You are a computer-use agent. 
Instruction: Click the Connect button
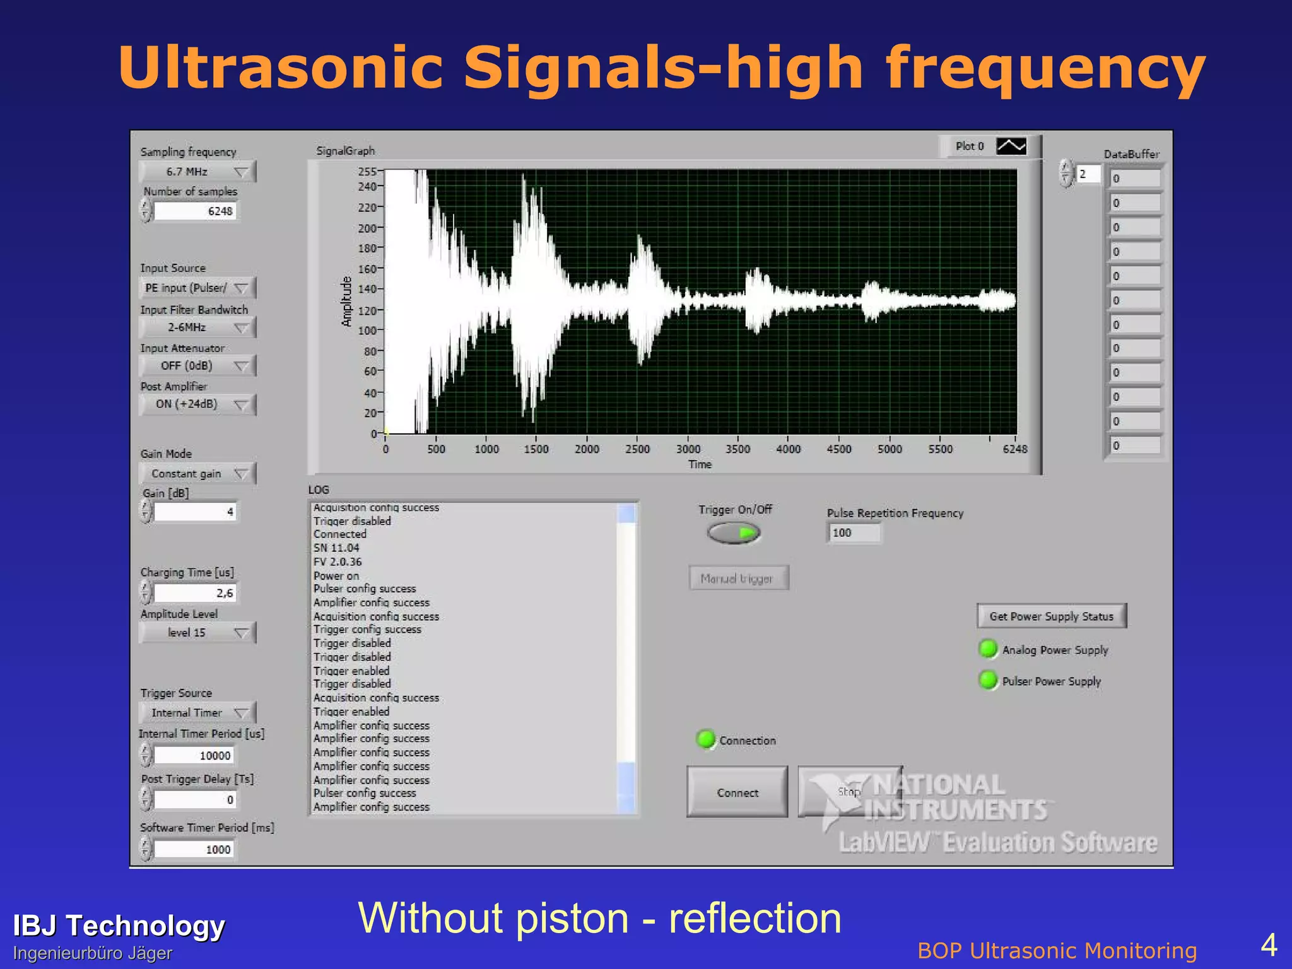737,792
